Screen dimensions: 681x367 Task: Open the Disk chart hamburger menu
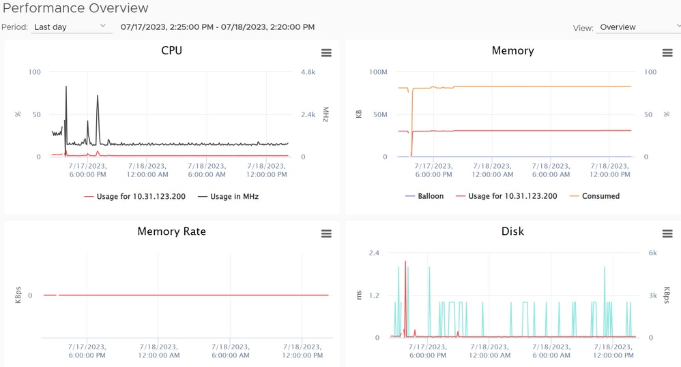tap(667, 234)
